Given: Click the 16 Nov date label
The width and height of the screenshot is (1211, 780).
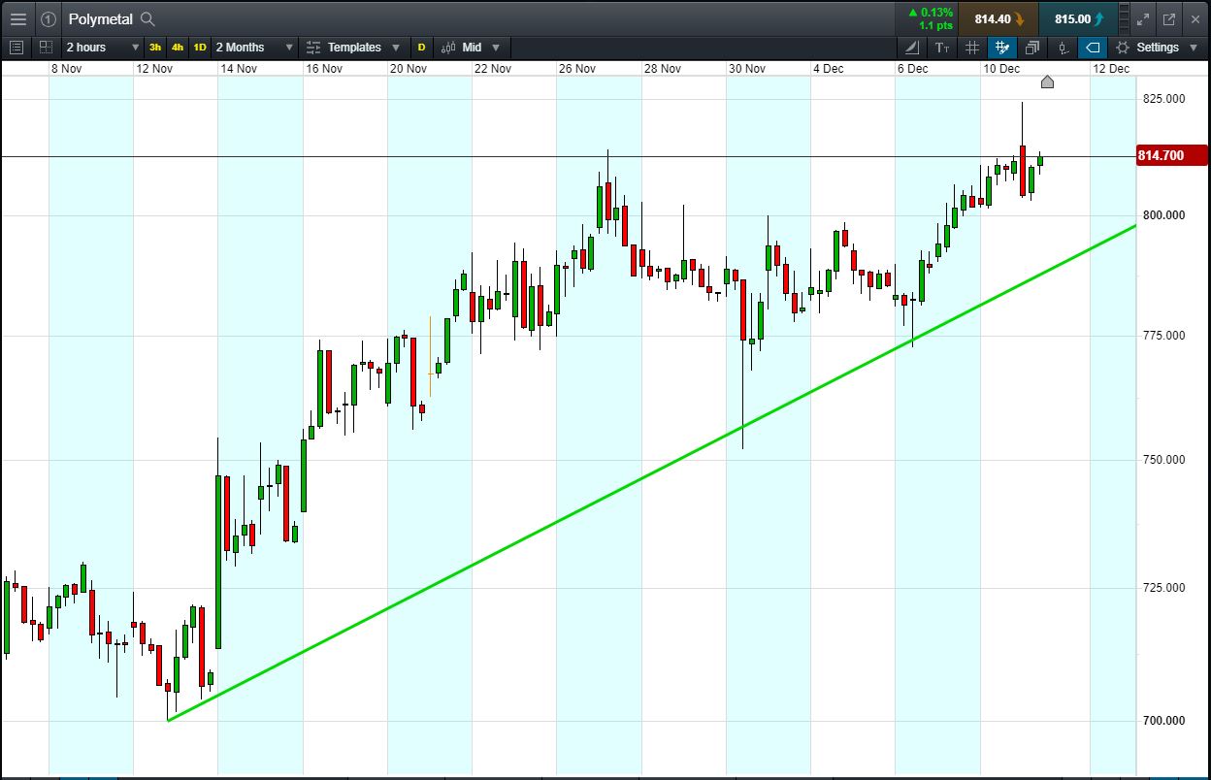Looking at the screenshot, I should (x=324, y=69).
